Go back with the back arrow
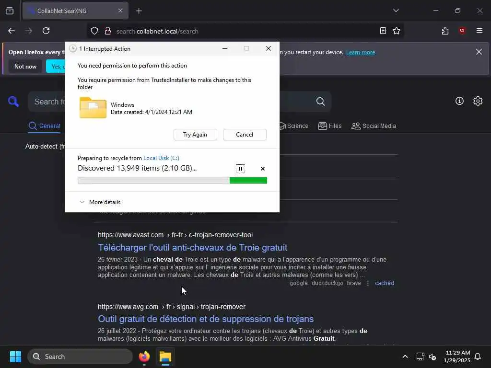 point(12,31)
